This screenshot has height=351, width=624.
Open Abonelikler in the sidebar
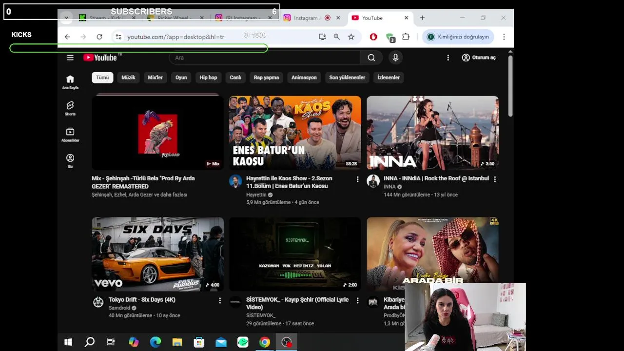coord(70,135)
